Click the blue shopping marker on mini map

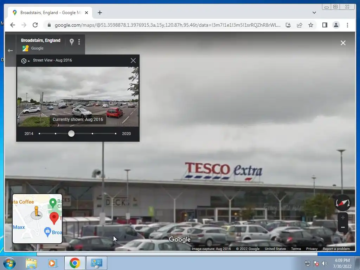tap(47, 232)
